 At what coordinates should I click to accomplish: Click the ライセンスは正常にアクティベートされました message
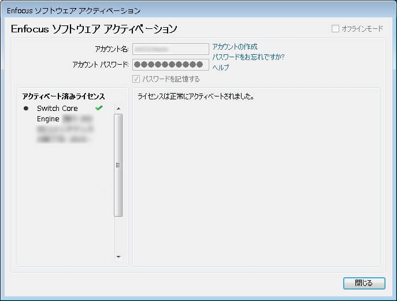196,96
